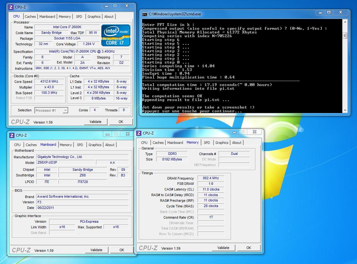Click OK in the Mainboard window
Viewport: 357px width, 264px height.
click(x=122, y=250)
